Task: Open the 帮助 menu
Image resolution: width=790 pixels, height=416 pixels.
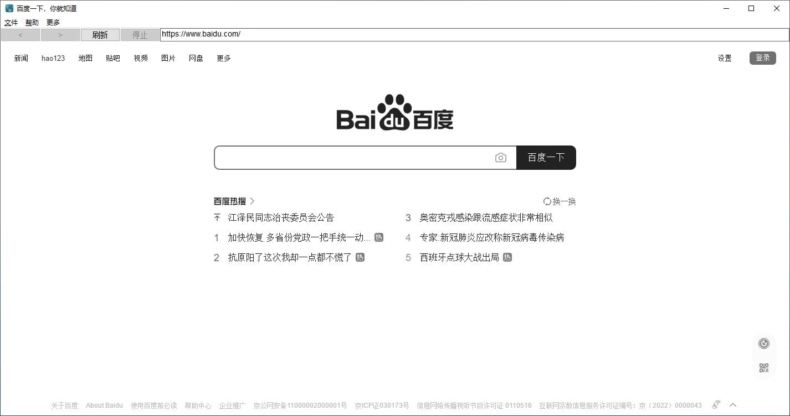Action: point(32,23)
